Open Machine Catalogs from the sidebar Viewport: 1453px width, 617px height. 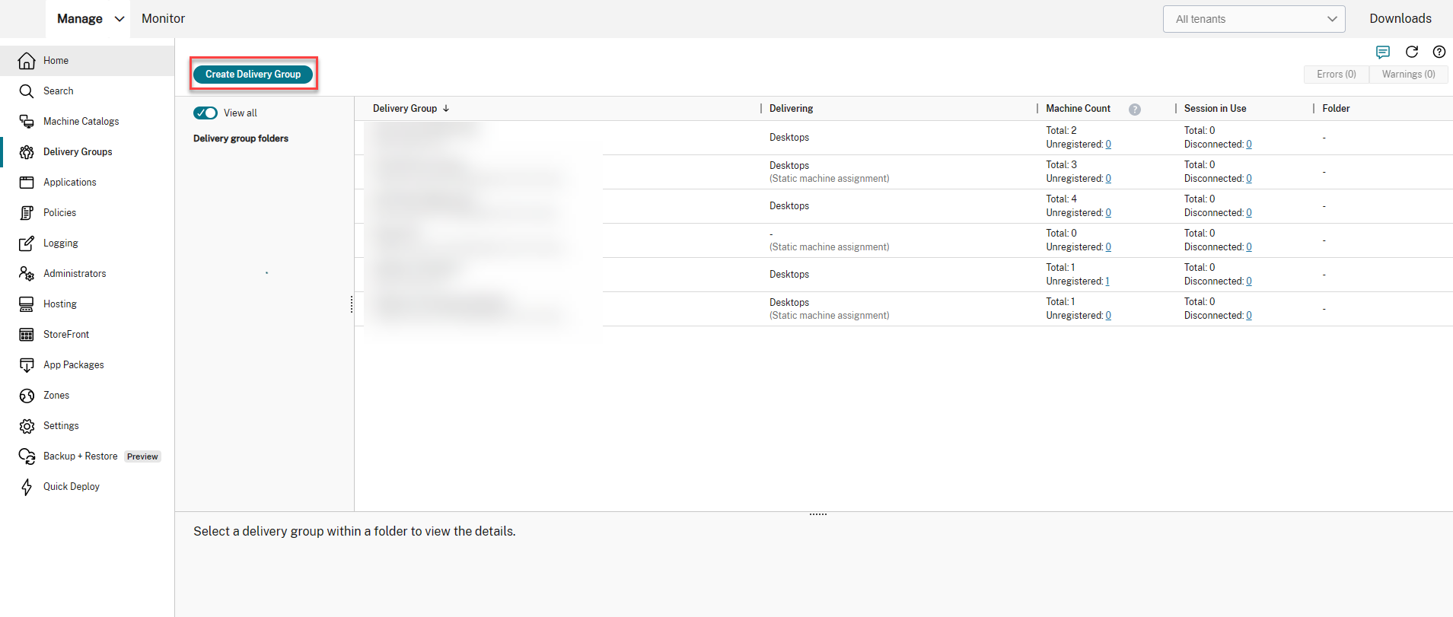click(81, 121)
